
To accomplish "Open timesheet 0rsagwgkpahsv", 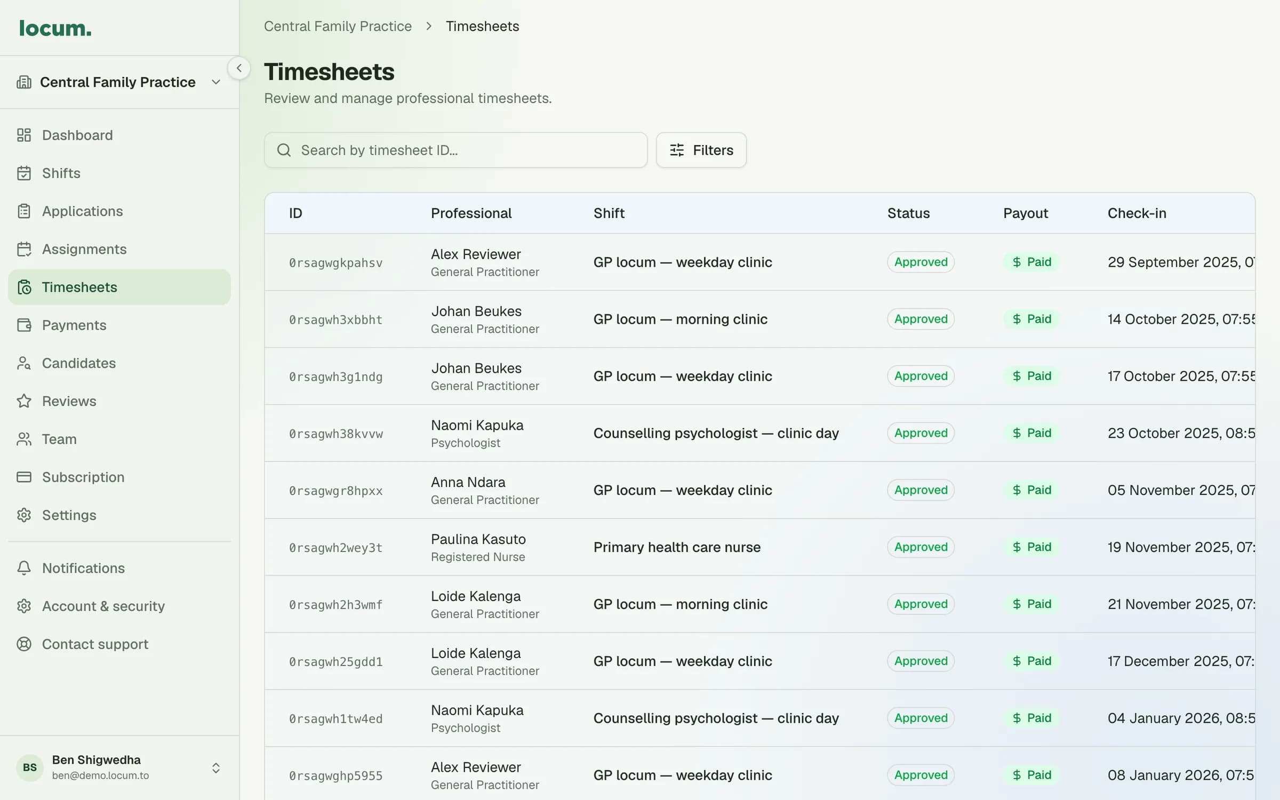I will tap(335, 263).
